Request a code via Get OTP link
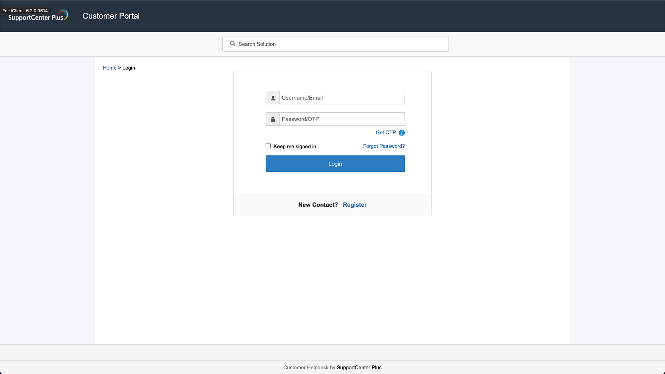665x374 pixels. (386, 133)
